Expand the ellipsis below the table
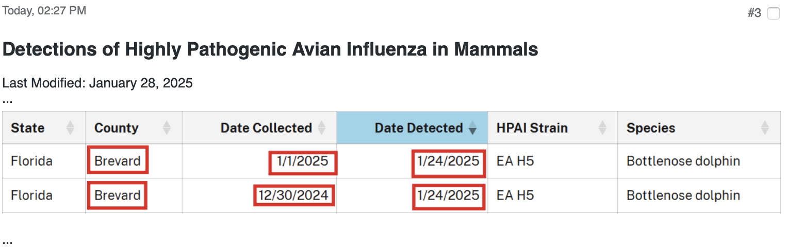This screenshot has width=787, height=250. coord(7,241)
